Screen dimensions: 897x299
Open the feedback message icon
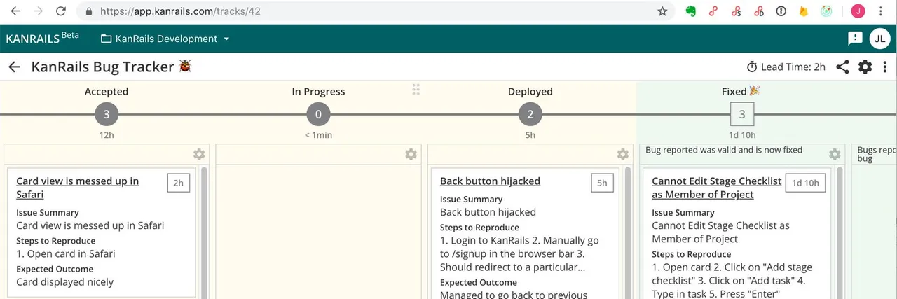coord(855,39)
